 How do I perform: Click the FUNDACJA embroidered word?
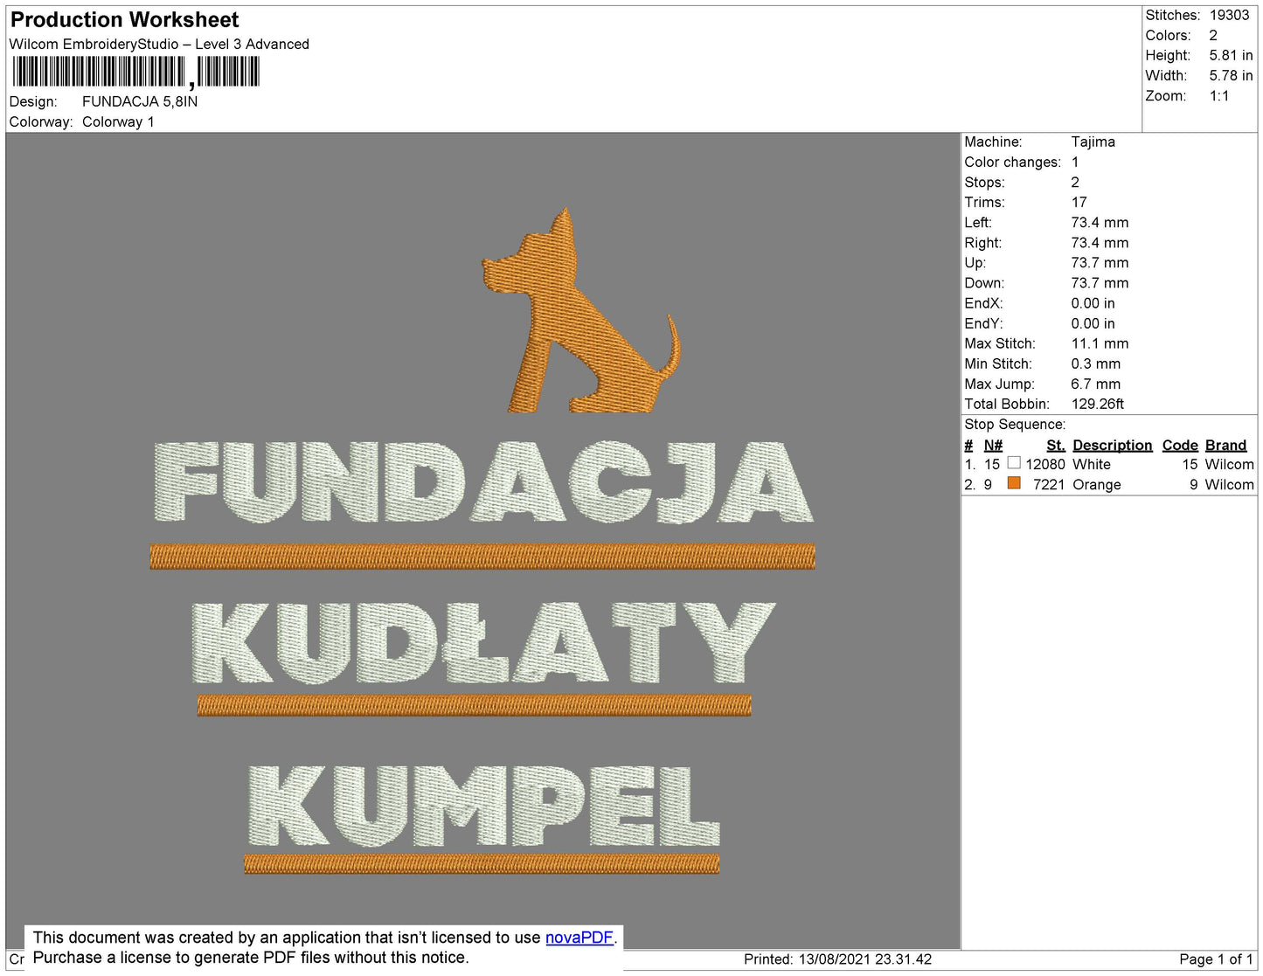(x=483, y=482)
